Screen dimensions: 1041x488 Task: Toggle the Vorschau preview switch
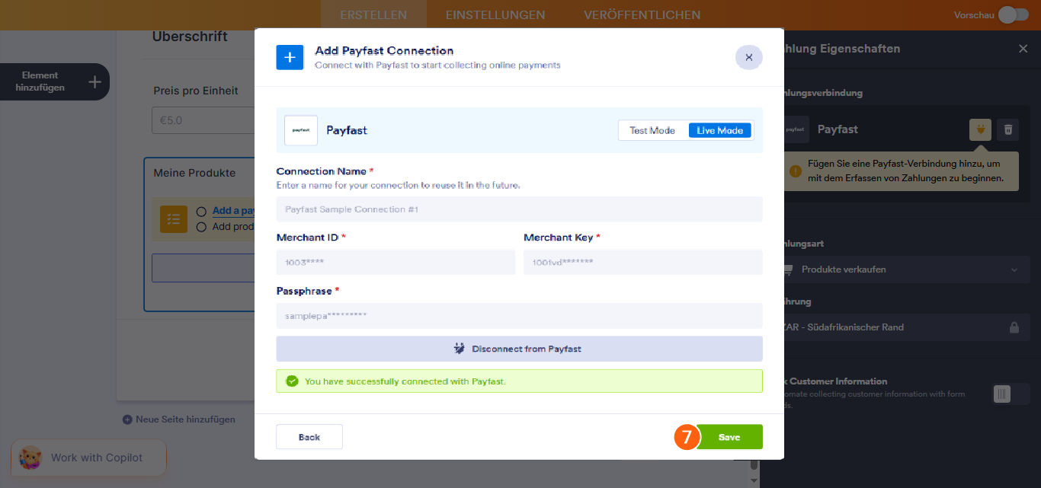(1013, 14)
